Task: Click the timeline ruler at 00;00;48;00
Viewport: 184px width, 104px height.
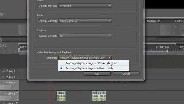Action: tap(162, 47)
